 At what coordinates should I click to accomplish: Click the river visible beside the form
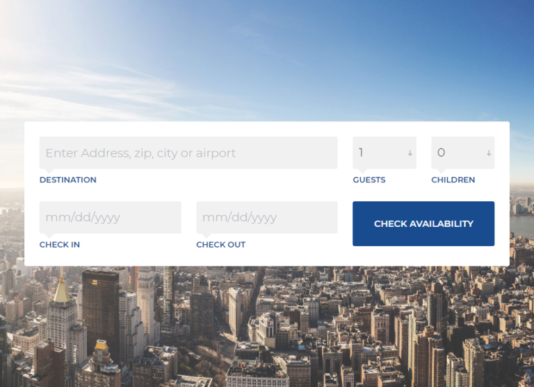pyautogui.click(x=521, y=226)
